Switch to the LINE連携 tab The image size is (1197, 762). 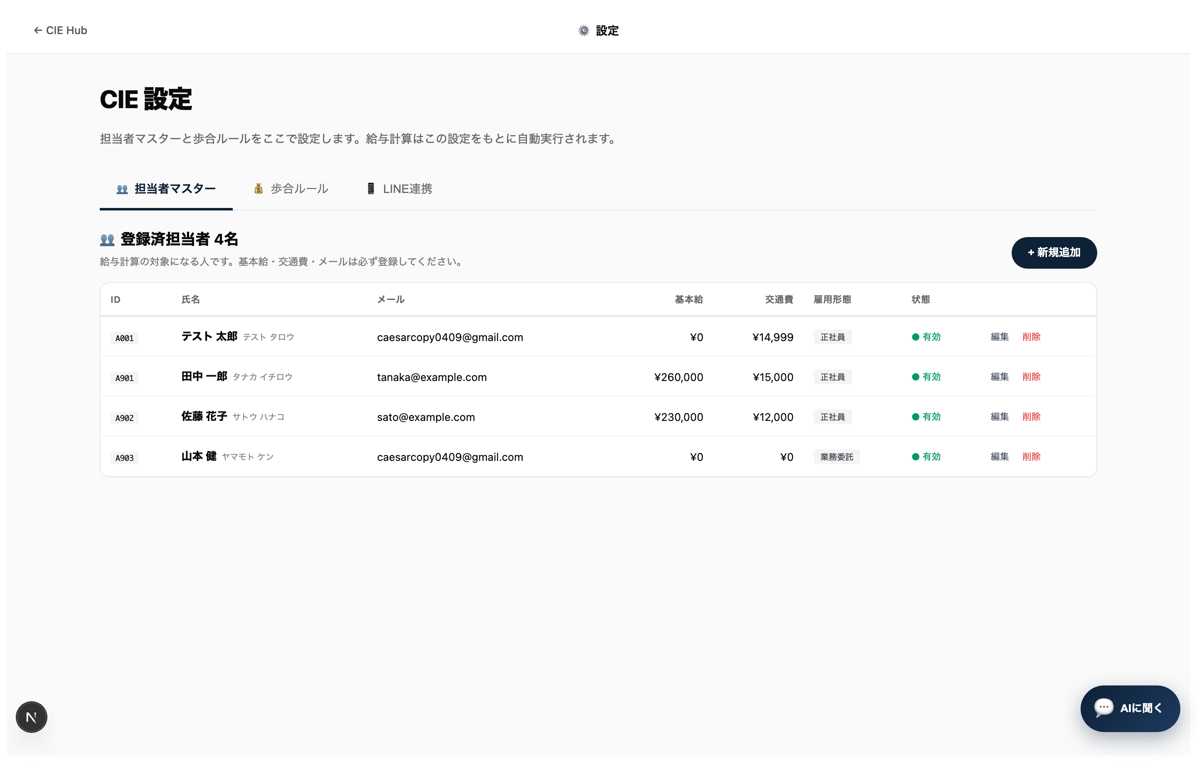[399, 189]
